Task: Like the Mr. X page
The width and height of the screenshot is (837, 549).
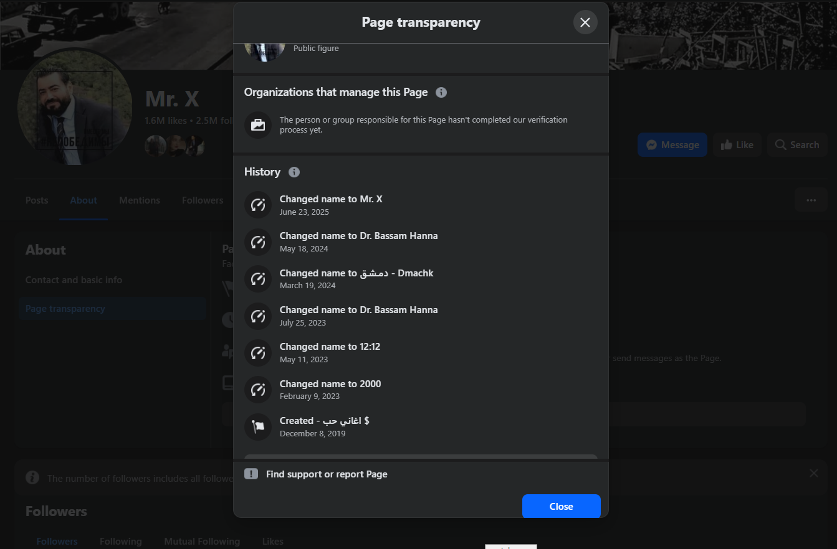Action: click(737, 144)
